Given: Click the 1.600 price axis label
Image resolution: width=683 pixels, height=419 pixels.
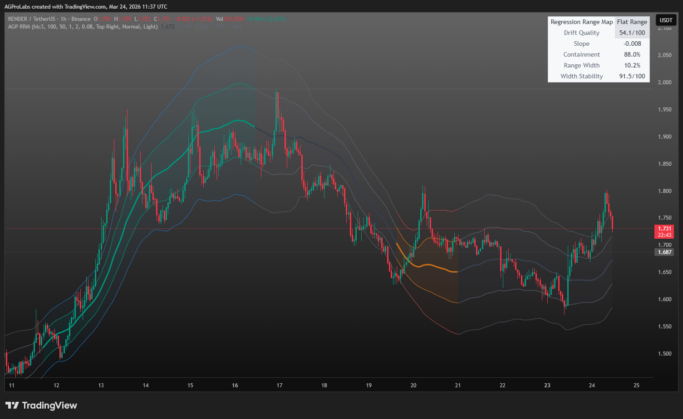Looking at the screenshot, I should click(664, 299).
